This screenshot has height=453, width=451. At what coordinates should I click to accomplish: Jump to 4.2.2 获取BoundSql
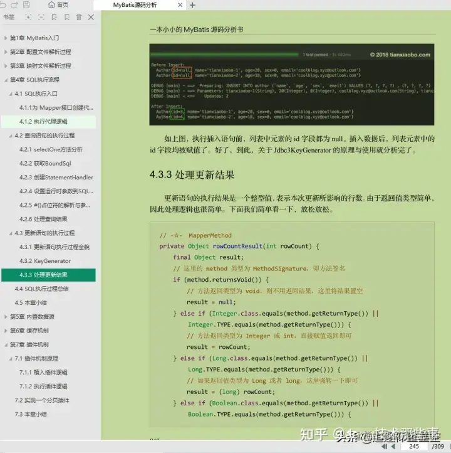[45, 164]
